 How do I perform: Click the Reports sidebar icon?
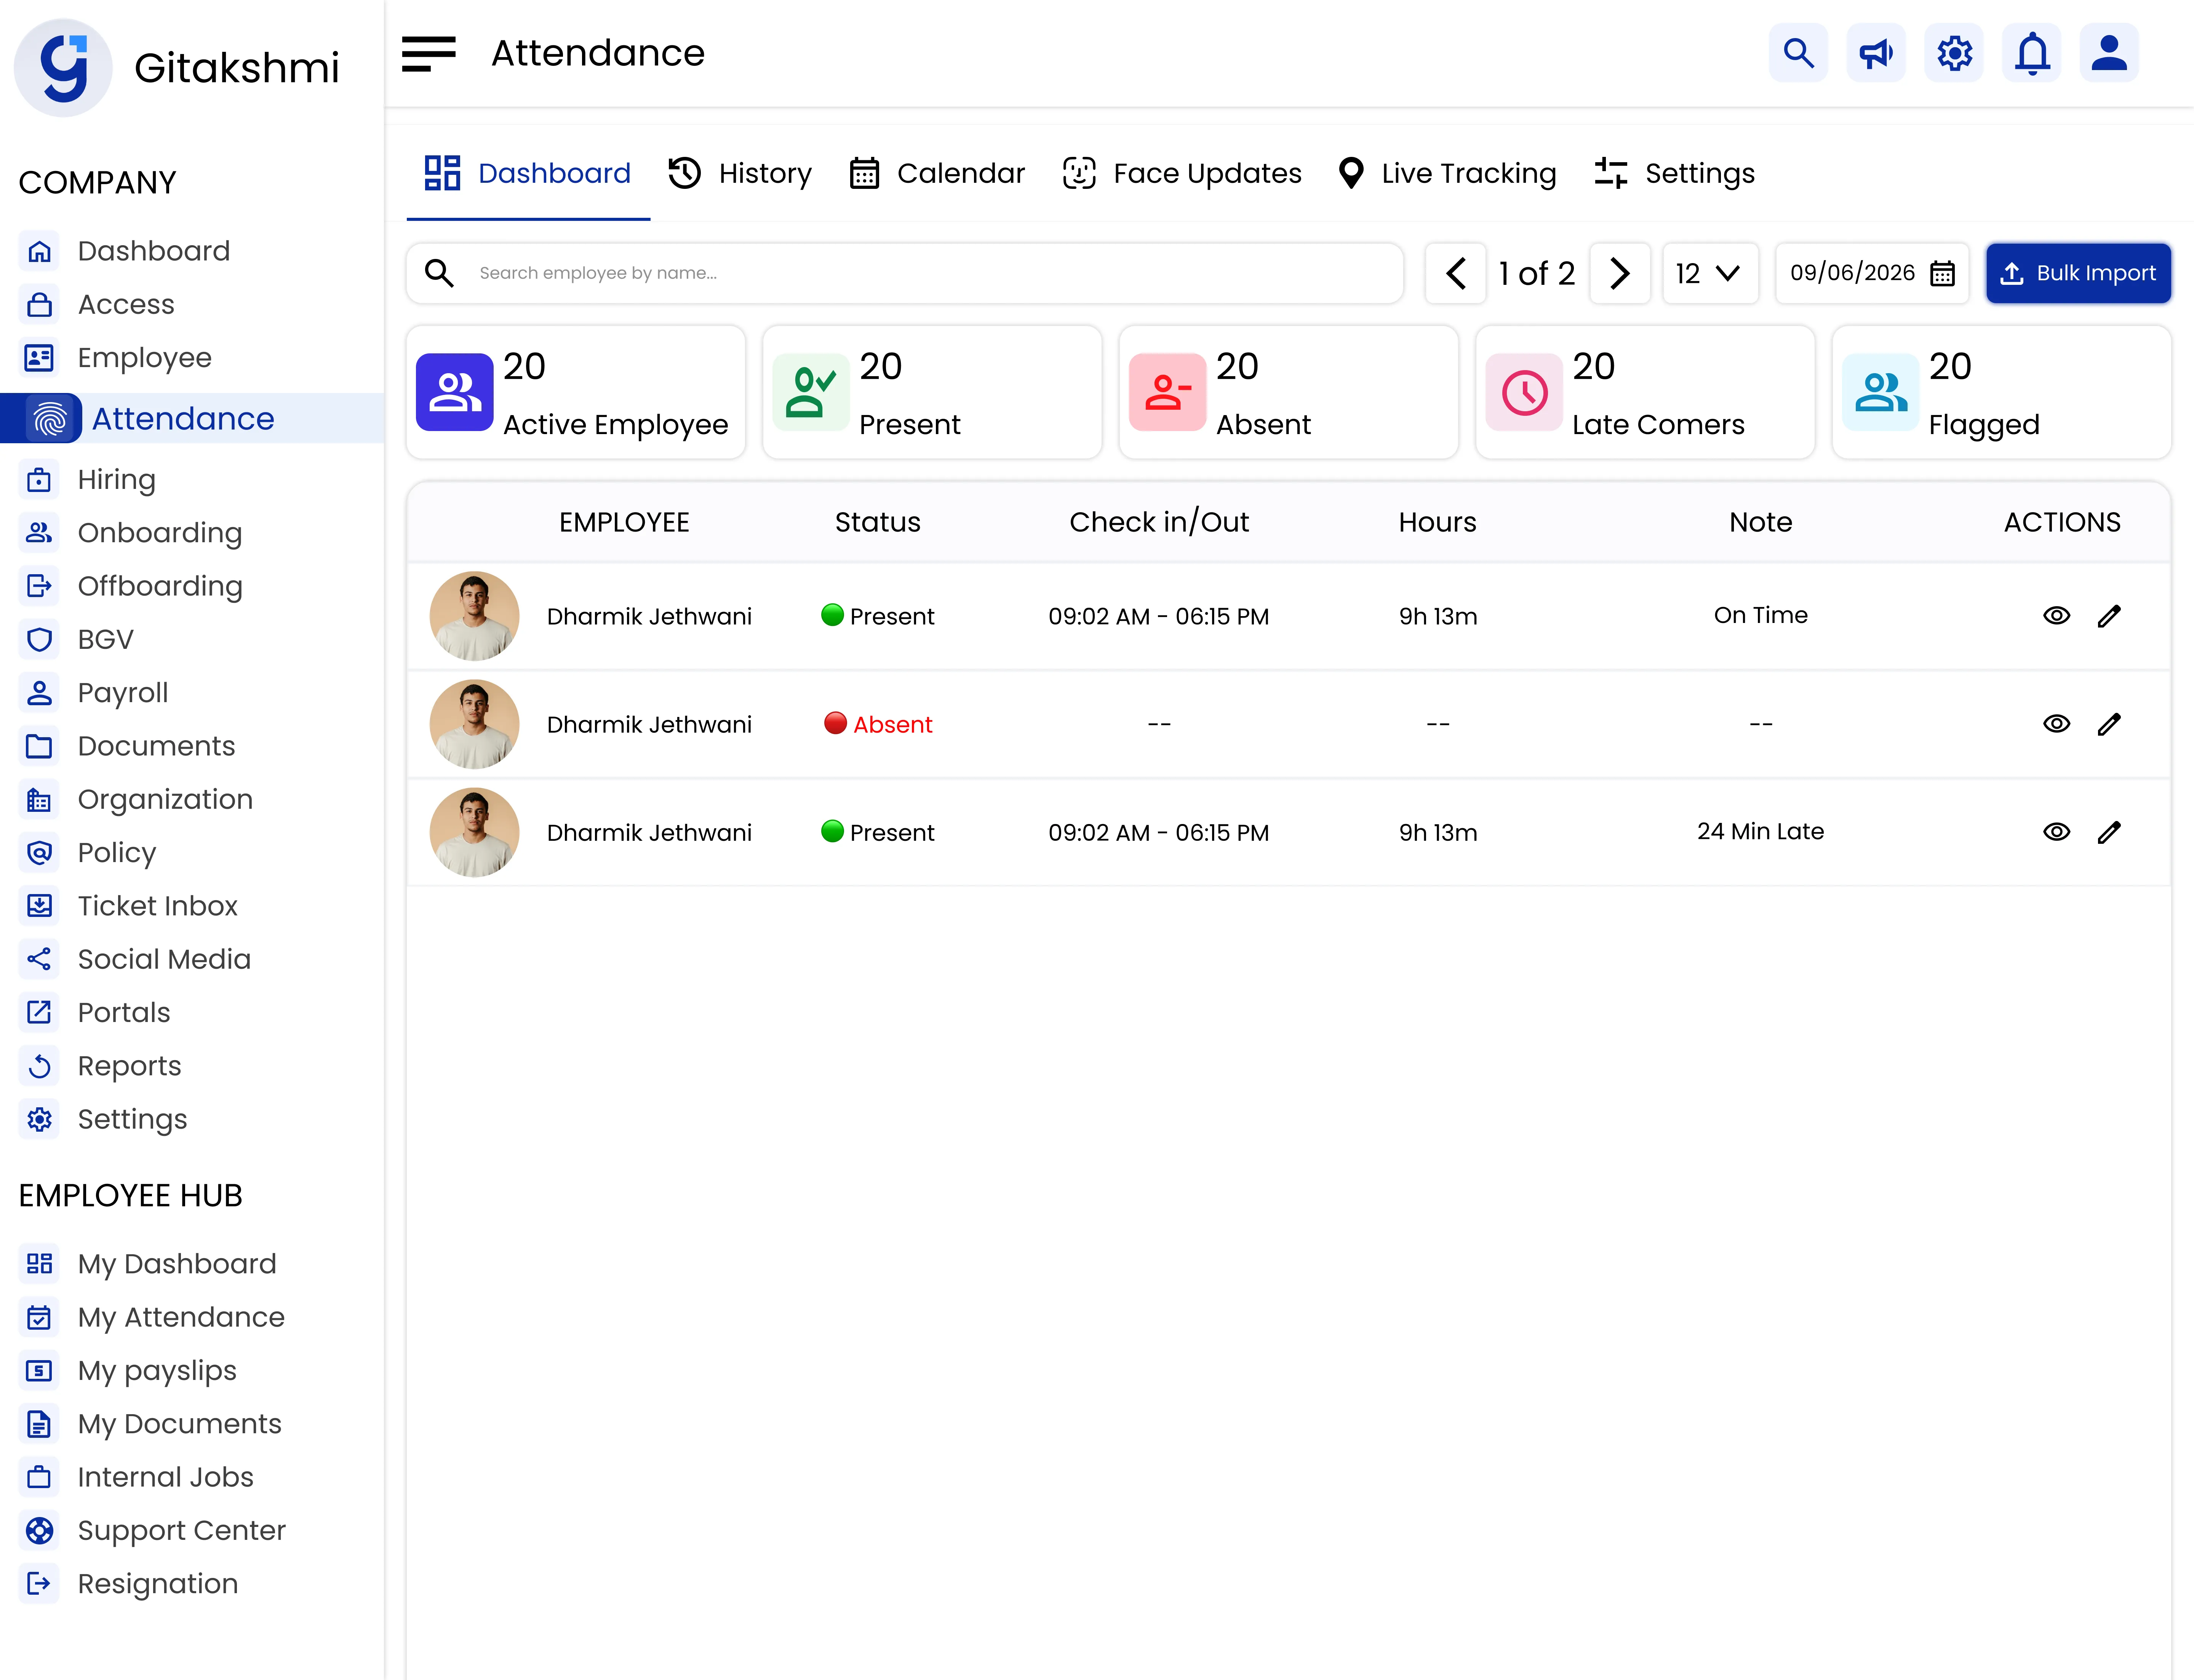coord(39,1066)
